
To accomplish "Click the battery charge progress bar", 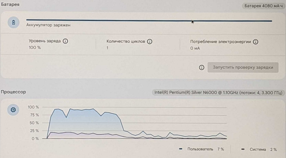I will tap(149, 21).
